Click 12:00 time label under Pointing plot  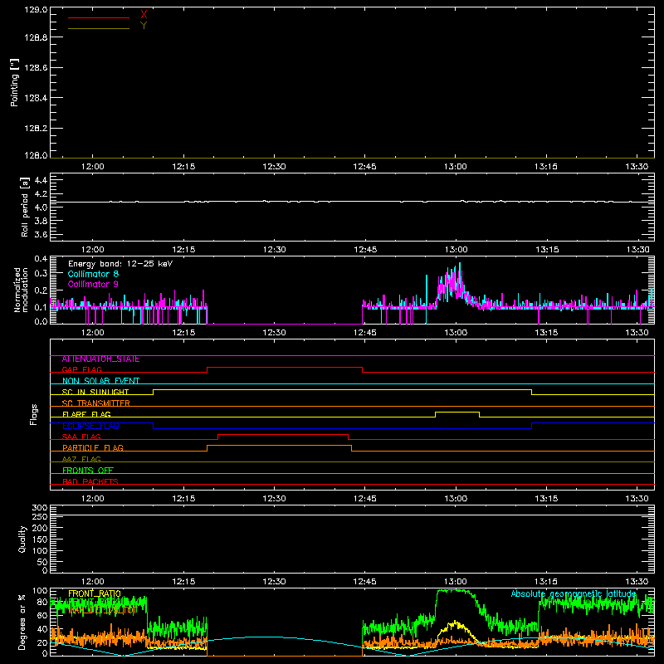[x=93, y=167]
